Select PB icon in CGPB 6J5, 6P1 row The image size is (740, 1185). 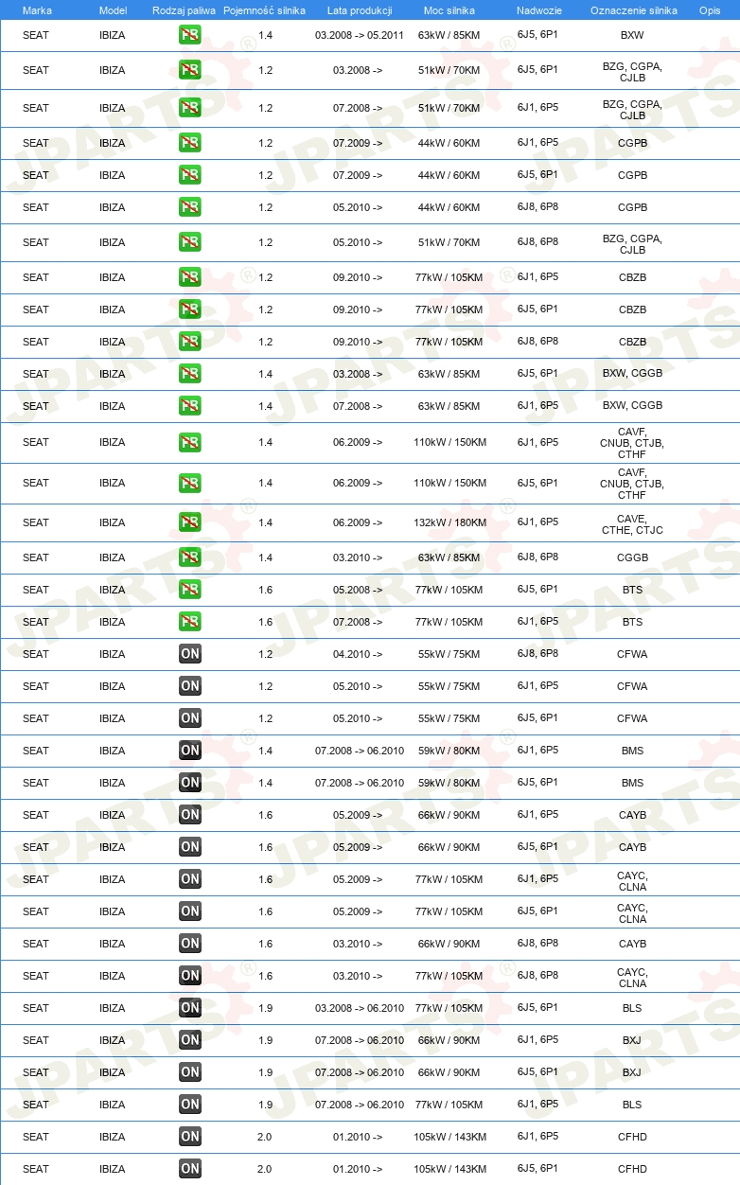coord(190,175)
